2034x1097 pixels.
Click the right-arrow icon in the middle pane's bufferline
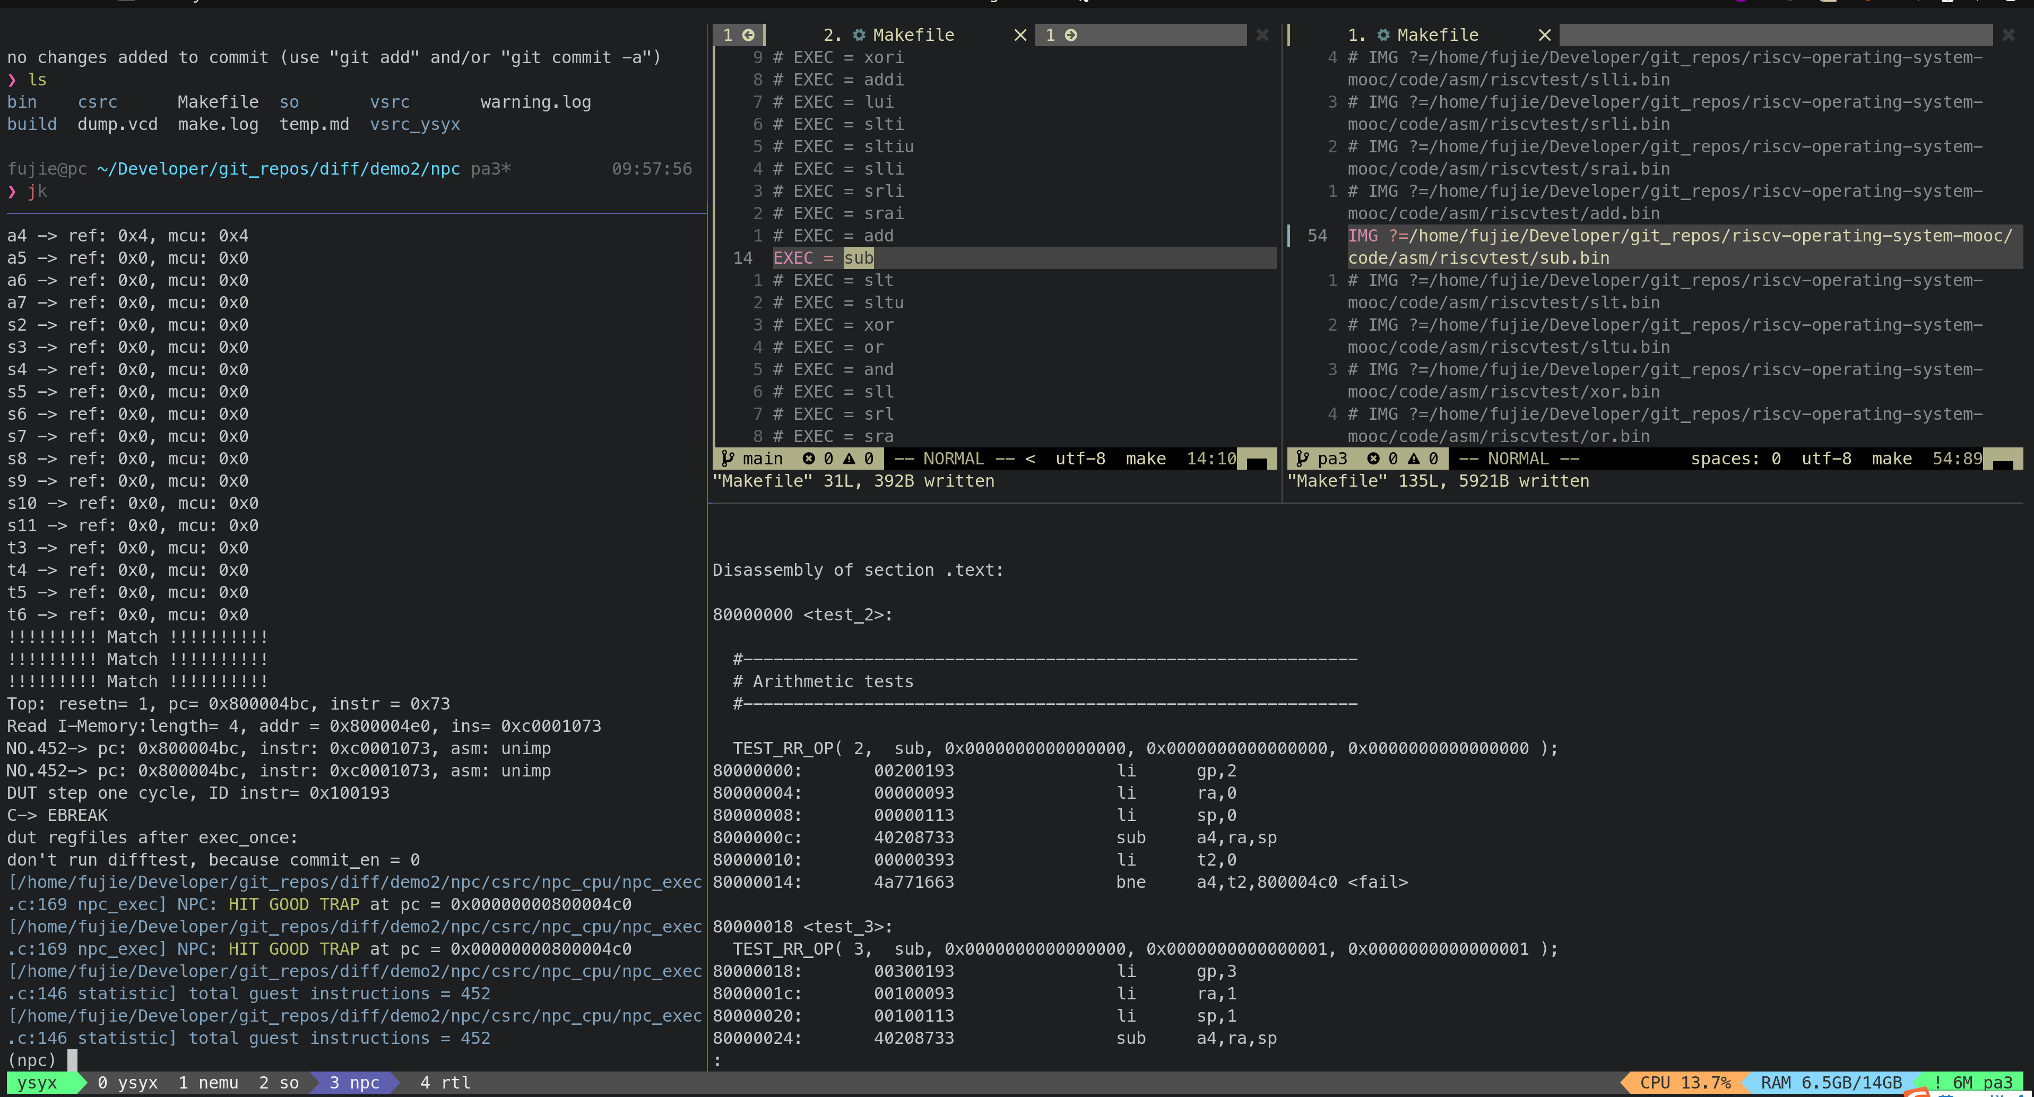tap(1071, 34)
